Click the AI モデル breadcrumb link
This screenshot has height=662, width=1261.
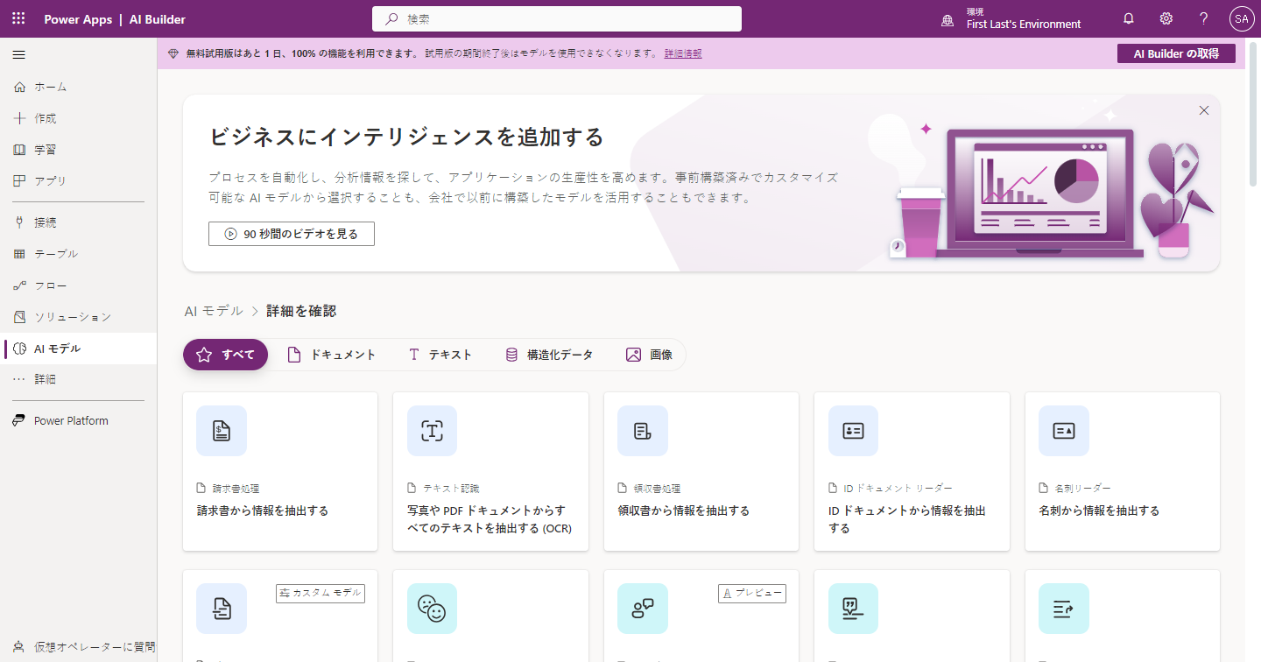coord(214,311)
